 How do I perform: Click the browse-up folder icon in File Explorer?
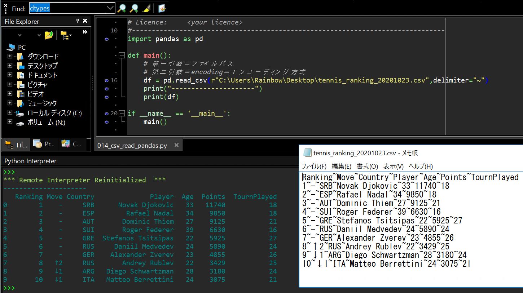(49, 35)
